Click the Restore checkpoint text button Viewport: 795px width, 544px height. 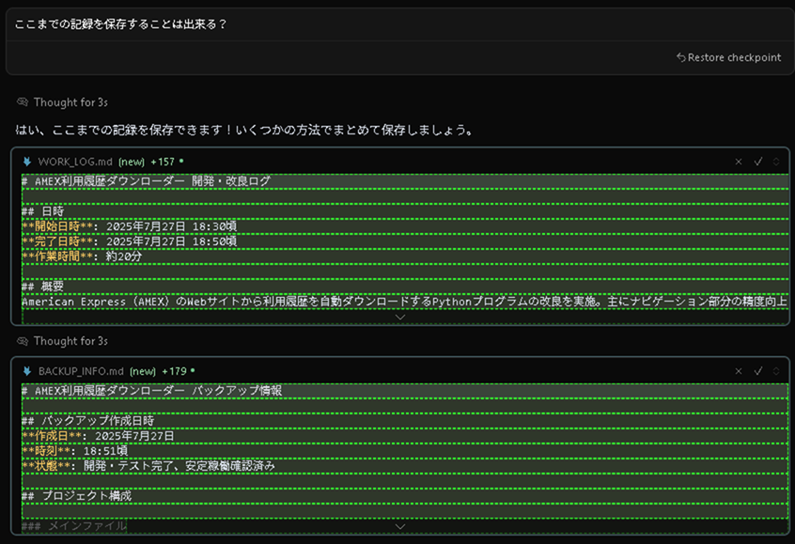pyautogui.click(x=734, y=57)
